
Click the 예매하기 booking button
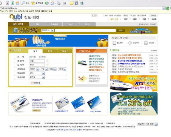pyautogui.click(x=36, y=83)
